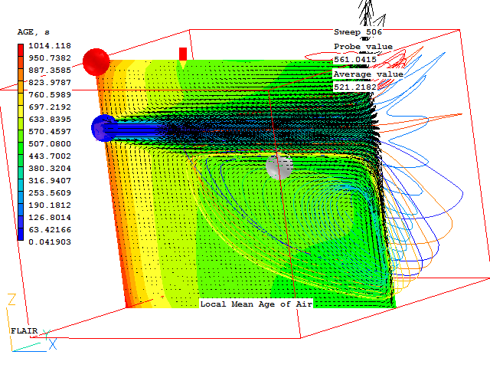Click the 0.041903 minimum legend value
Image resolution: width=490 pixels, height=368 pixels.
click(x=49, y=242)
